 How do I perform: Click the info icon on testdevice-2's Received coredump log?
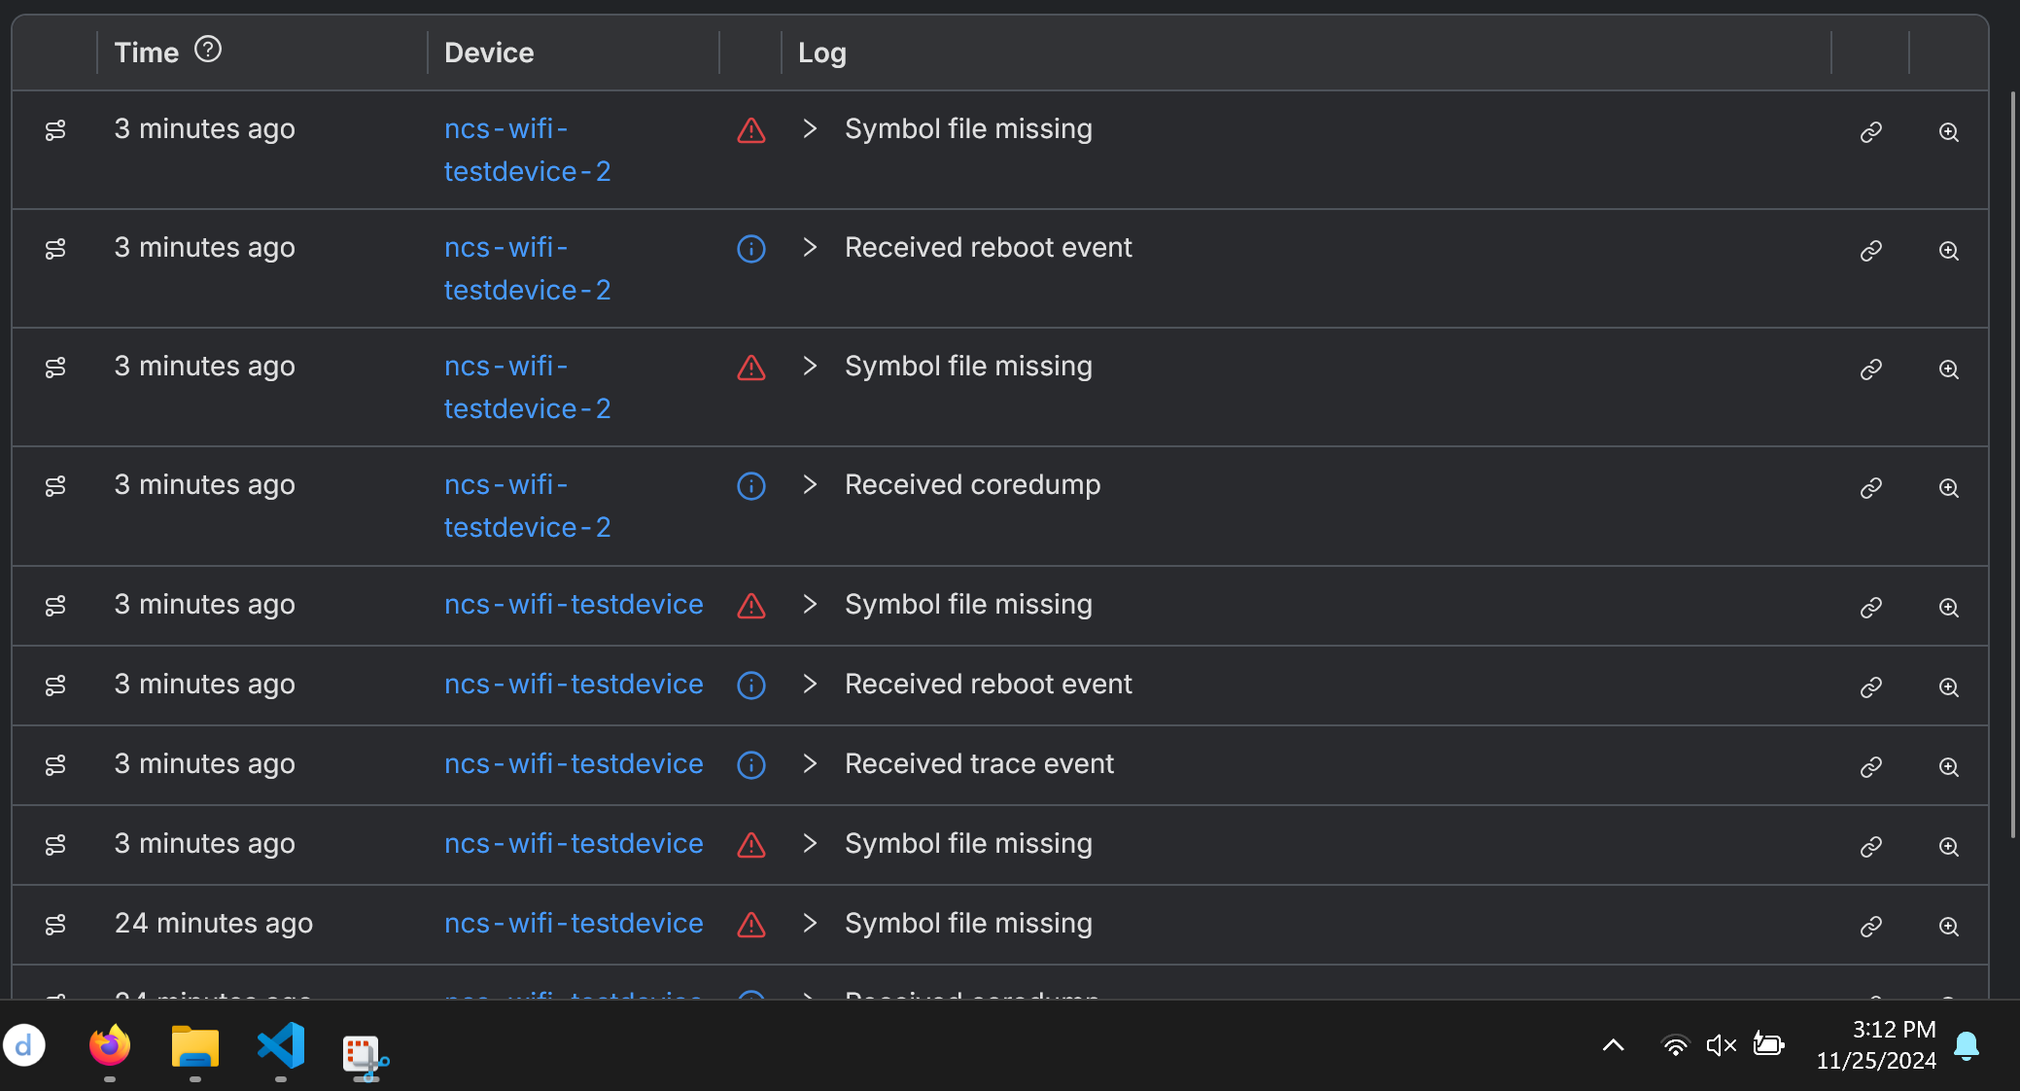[x=751, y=486]
